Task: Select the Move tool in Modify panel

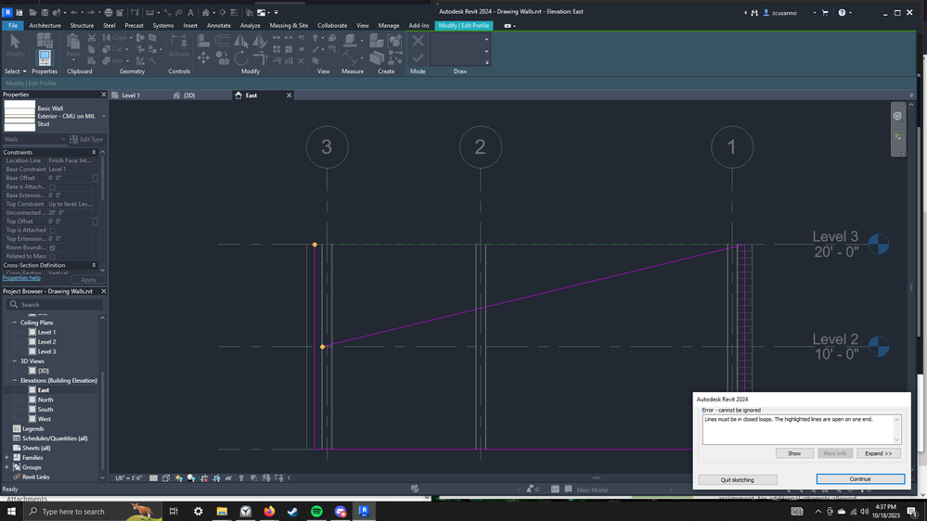Action: (203, 57)
